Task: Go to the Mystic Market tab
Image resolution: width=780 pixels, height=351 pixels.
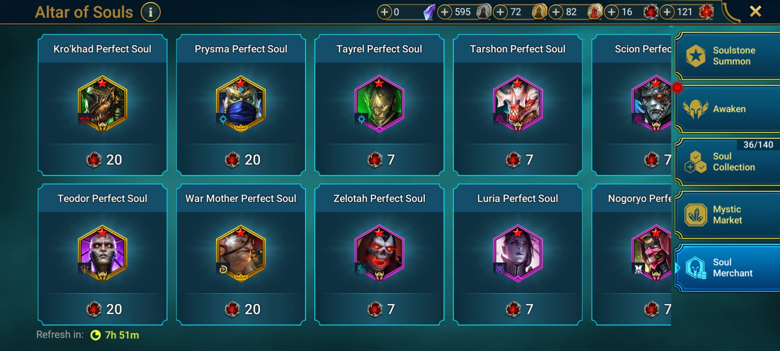Action: click(x=727, y=215)
